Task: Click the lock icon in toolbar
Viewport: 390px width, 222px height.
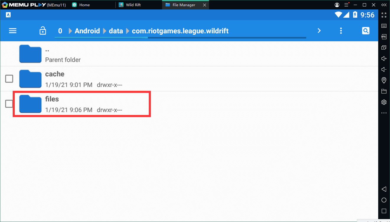Action: (x=43, y=31)
